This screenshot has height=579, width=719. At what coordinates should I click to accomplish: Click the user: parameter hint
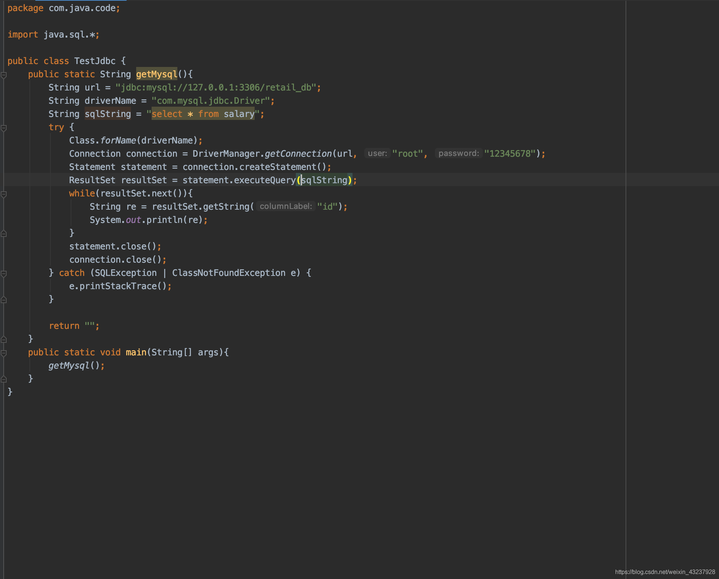[377, 153]
